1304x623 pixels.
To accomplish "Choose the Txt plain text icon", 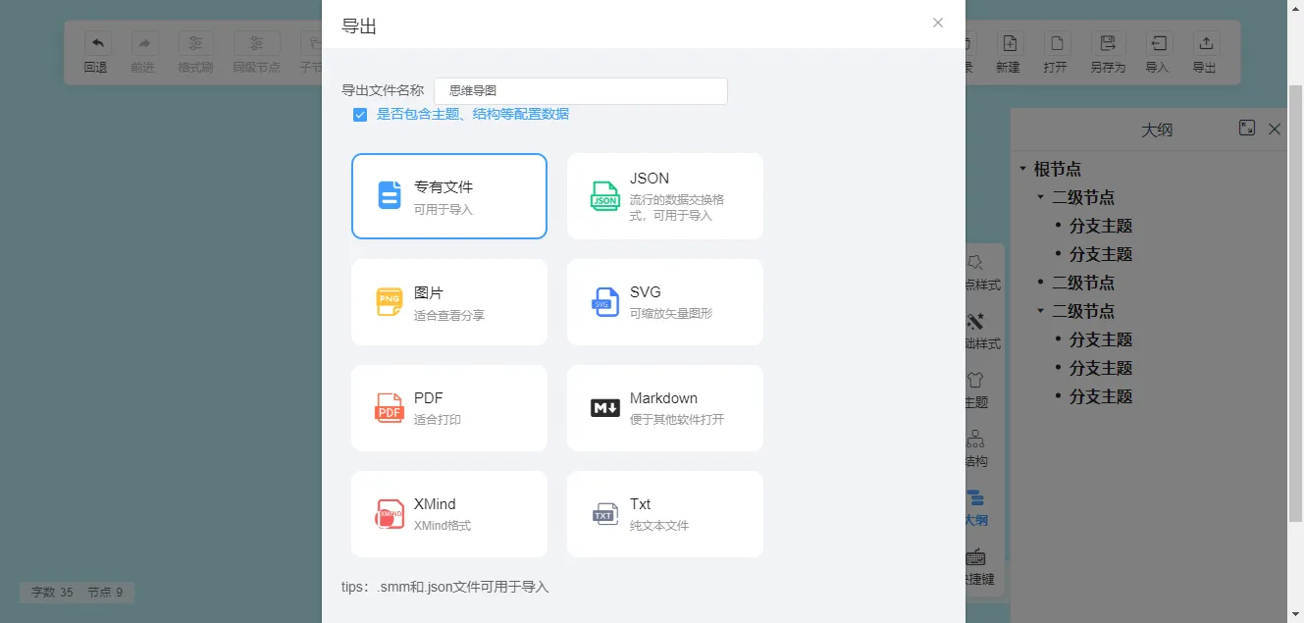I will point(605,514).
